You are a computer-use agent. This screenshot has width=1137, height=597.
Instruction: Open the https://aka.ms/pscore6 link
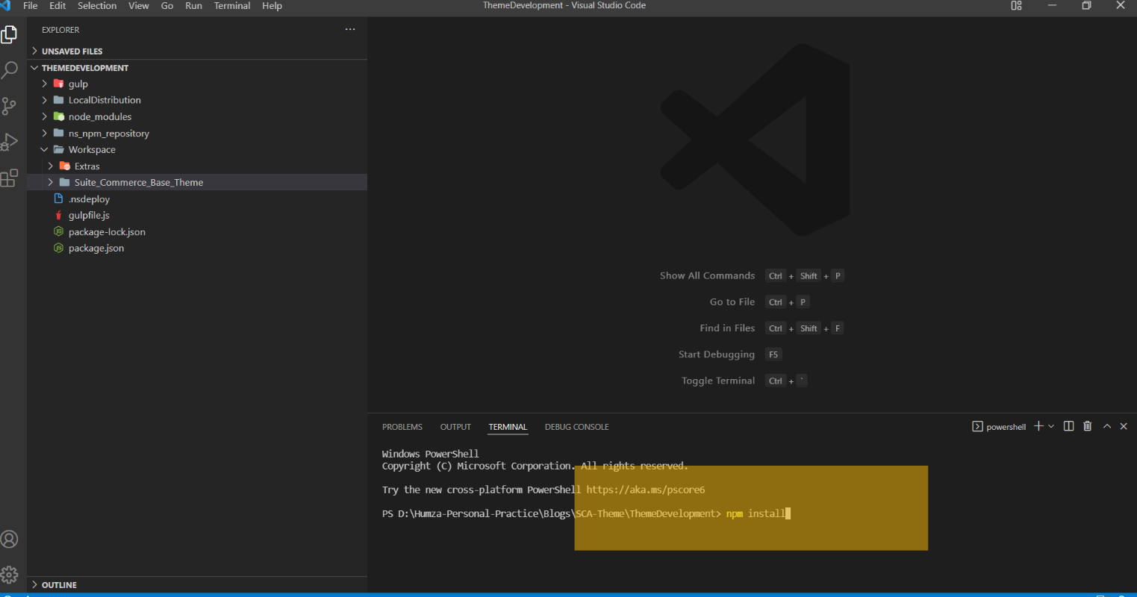[645, 490]
